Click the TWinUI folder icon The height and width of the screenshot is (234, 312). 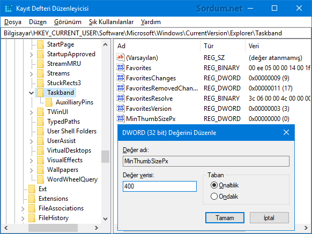click(x=40, y=112)
